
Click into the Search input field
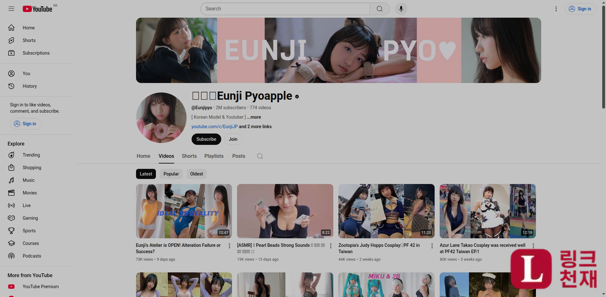285,9
